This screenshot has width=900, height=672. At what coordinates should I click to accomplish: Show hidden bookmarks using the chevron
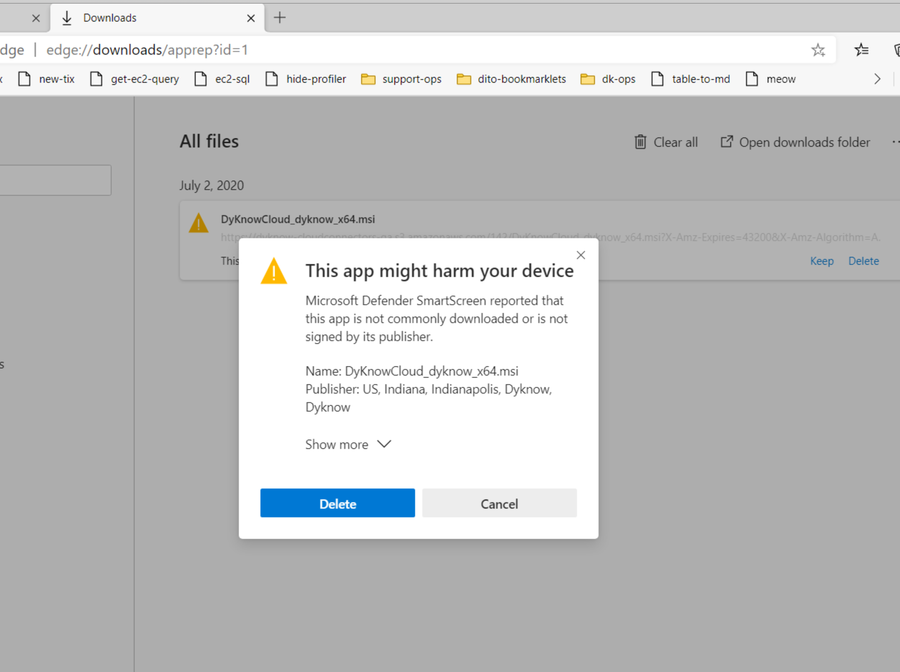point(877,79)
